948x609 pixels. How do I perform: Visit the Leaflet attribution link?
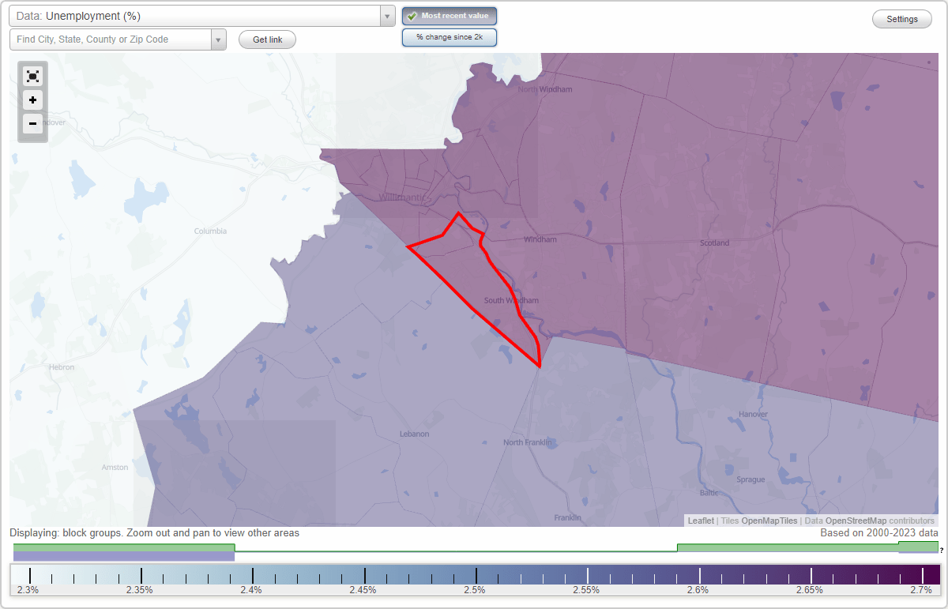click(700, 521)
